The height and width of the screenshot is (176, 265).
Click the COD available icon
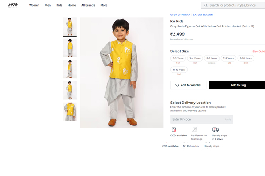click(x=174, y=129)
